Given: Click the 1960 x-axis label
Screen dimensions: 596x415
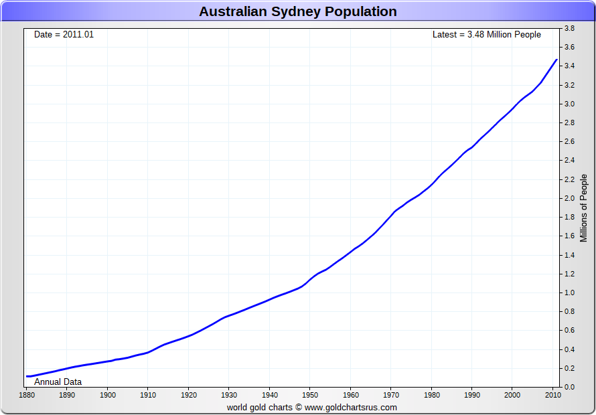Looking at the screenshot, I should (350, 394).
